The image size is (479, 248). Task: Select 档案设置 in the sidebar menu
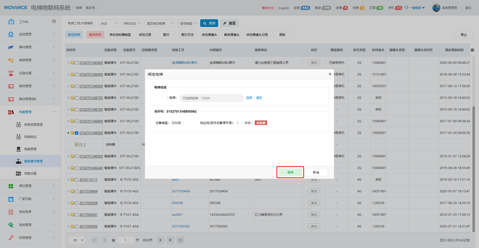(x=30, y=174)
